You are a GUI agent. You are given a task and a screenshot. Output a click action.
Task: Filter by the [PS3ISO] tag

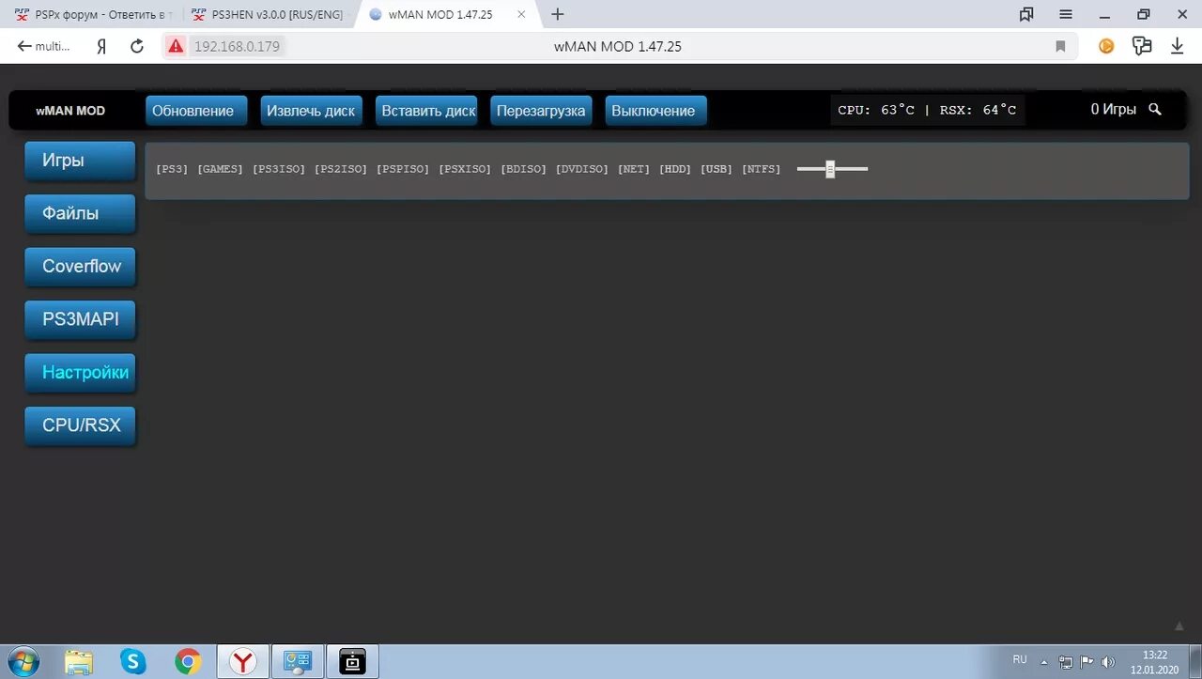[x=279, y=169]
